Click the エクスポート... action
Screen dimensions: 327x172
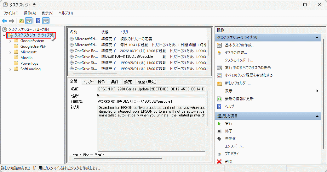point(235,146)
